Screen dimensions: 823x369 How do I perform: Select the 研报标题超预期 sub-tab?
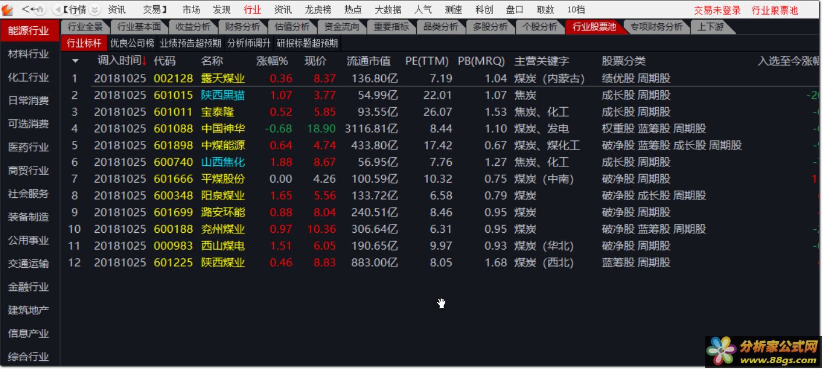[x=307, y=43]
